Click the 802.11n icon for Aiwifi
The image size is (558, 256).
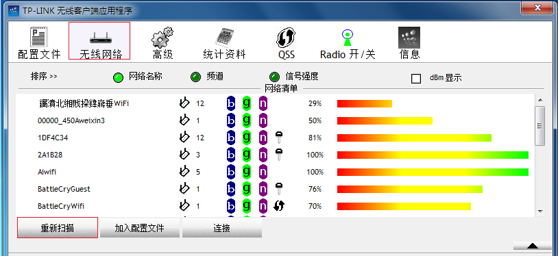[x=263, y=172]
